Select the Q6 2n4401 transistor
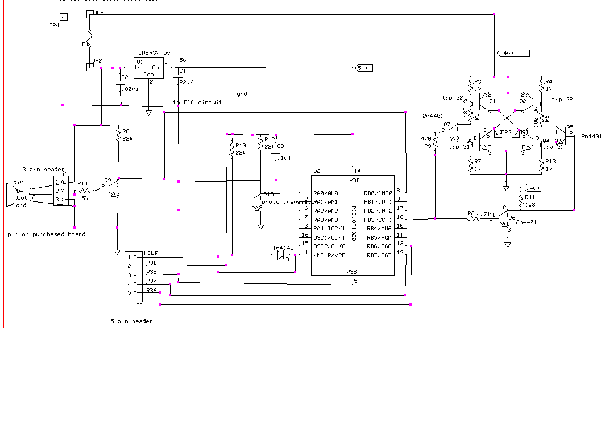This screenshot has width=605, height=437. point(503,218)
